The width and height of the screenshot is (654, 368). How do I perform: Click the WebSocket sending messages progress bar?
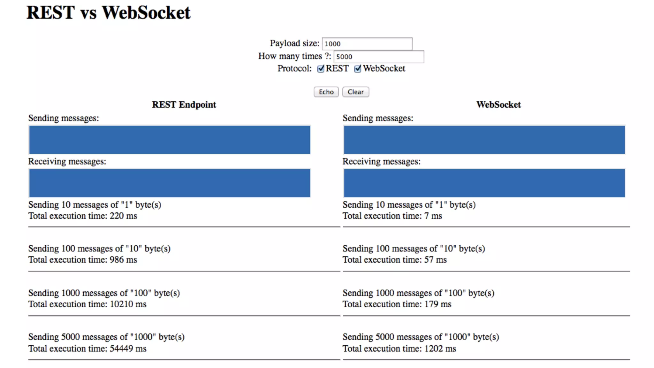(x=484, y=140)
